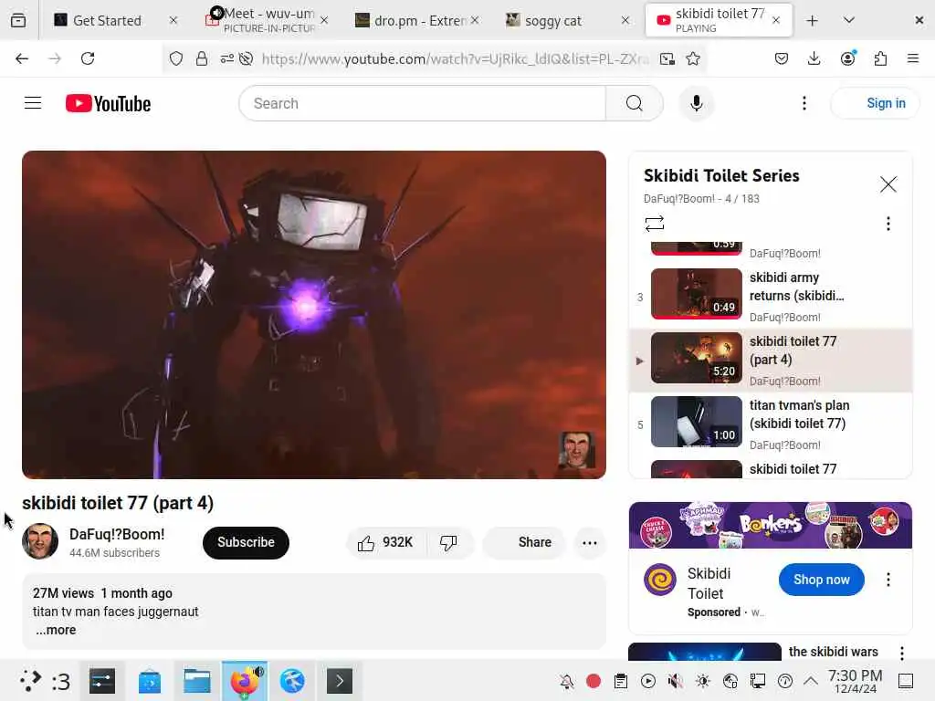Expand the description with ...more
The height and width of the screenshot is (701, 935).
56,630
